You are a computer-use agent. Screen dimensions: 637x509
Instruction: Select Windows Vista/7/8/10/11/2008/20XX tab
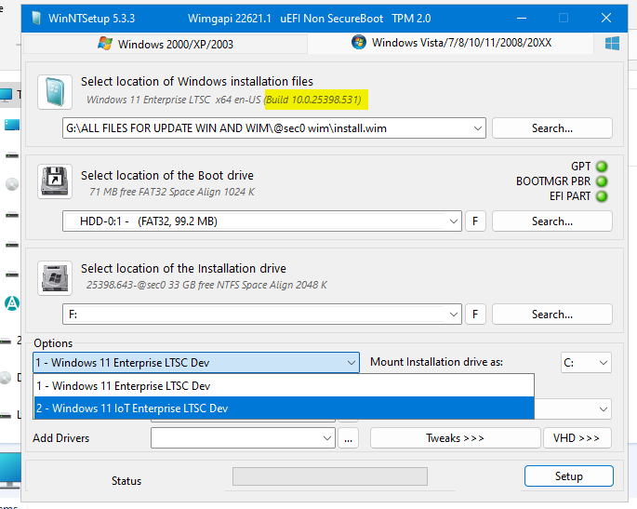[451, 43]
